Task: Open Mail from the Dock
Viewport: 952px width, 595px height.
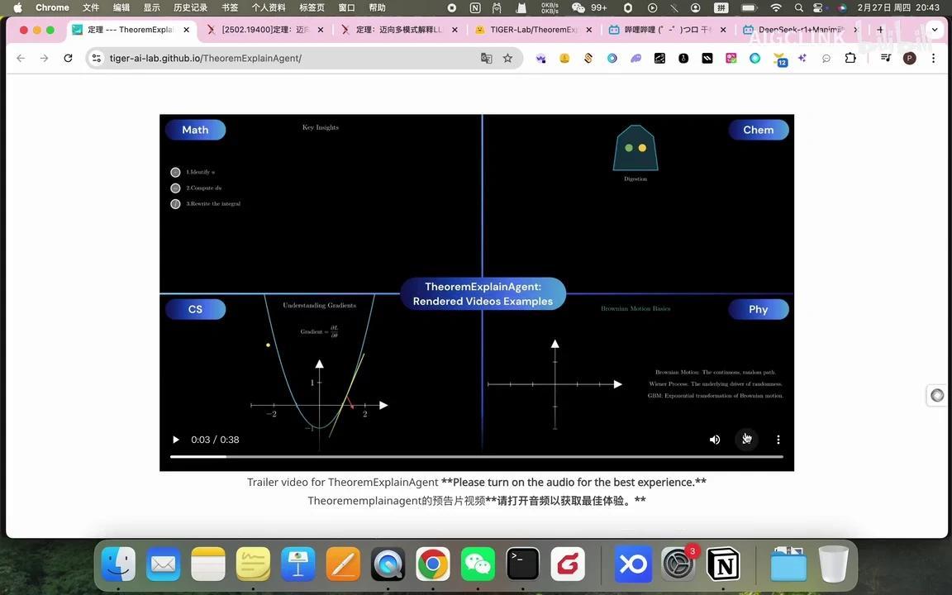Action: click(x=164, y=564)
